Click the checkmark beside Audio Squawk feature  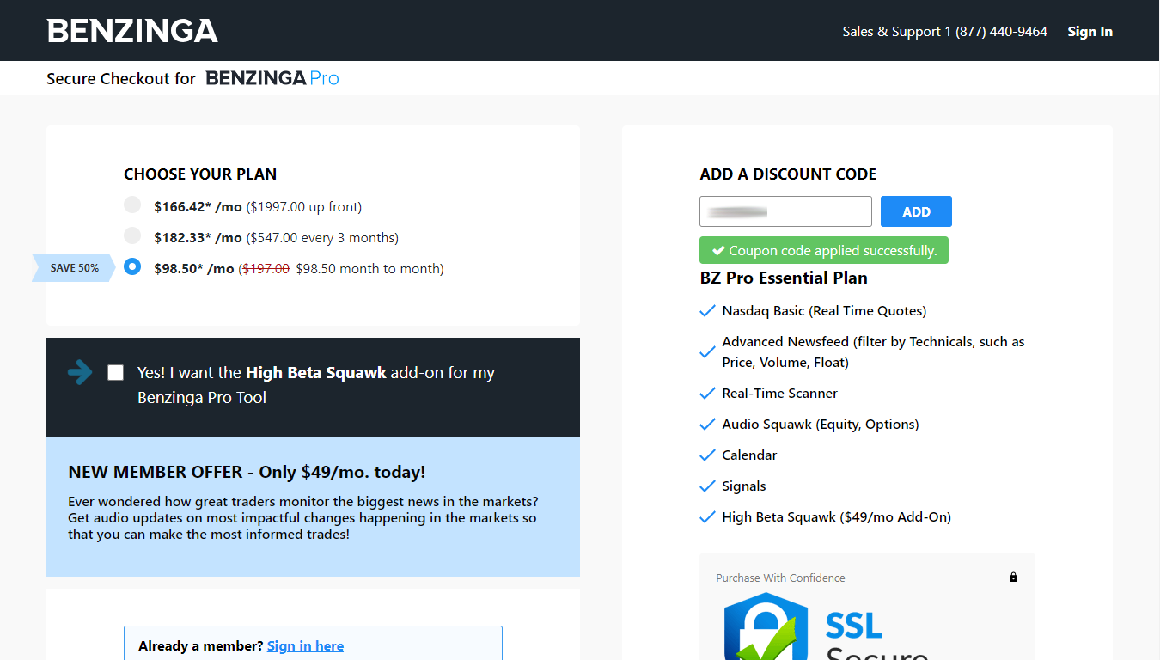coord(706,424)
